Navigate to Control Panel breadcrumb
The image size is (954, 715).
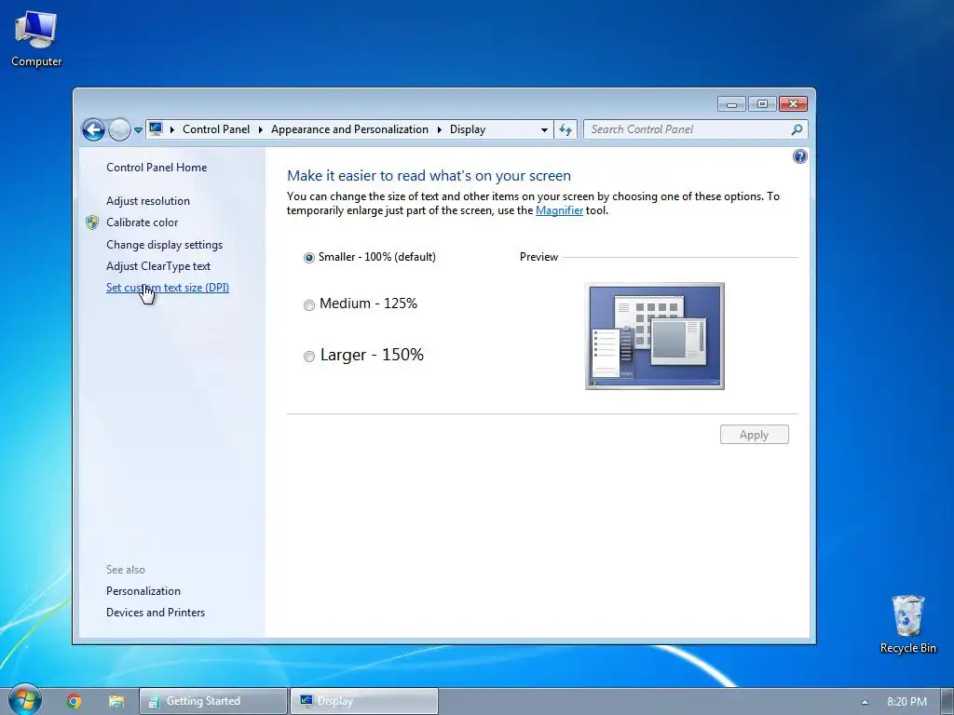[216, 129]
